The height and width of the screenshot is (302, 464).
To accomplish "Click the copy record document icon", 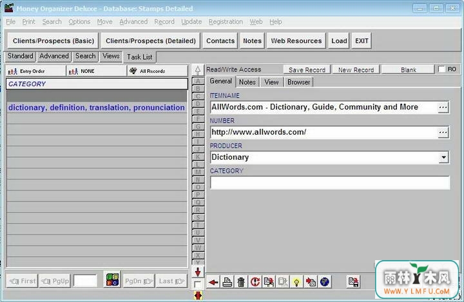I will pos(269,281).
